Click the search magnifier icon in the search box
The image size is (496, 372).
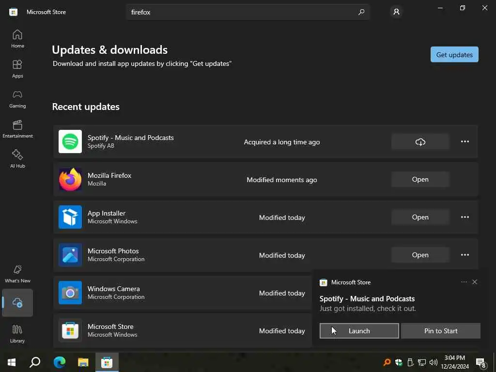361,12
